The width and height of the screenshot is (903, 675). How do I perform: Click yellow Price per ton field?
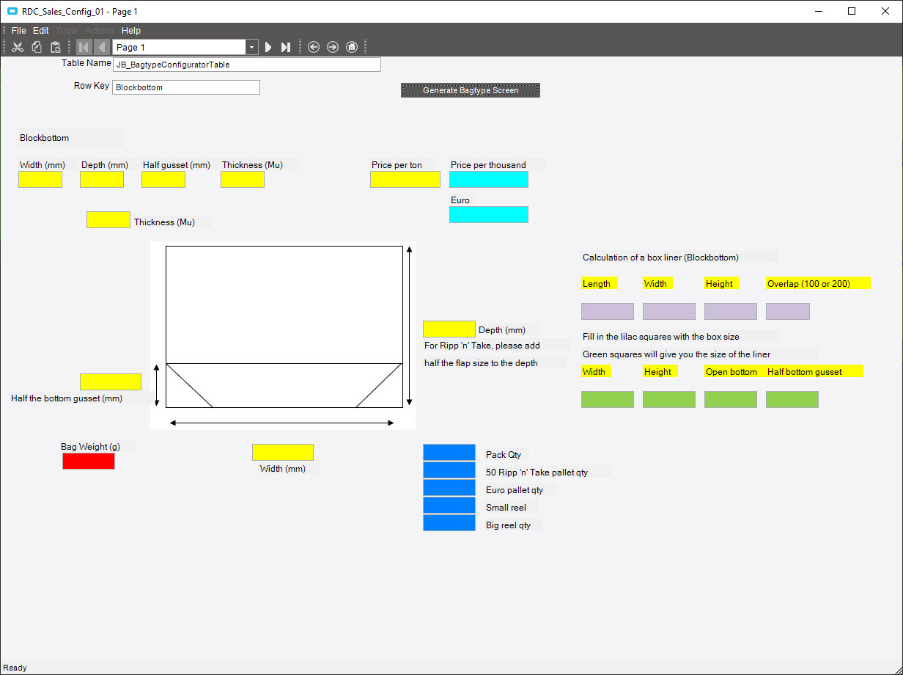pos(405,180)
